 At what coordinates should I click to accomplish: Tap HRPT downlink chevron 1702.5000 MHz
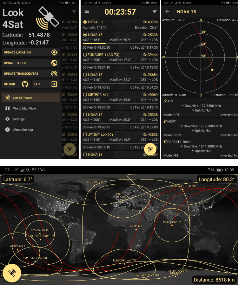(182, 126)
